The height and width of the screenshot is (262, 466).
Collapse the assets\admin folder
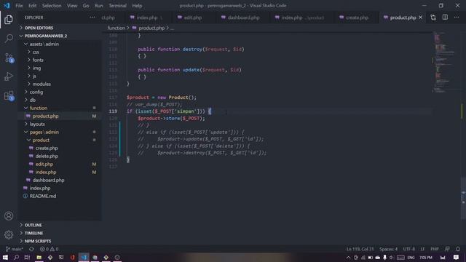point(44,44)
